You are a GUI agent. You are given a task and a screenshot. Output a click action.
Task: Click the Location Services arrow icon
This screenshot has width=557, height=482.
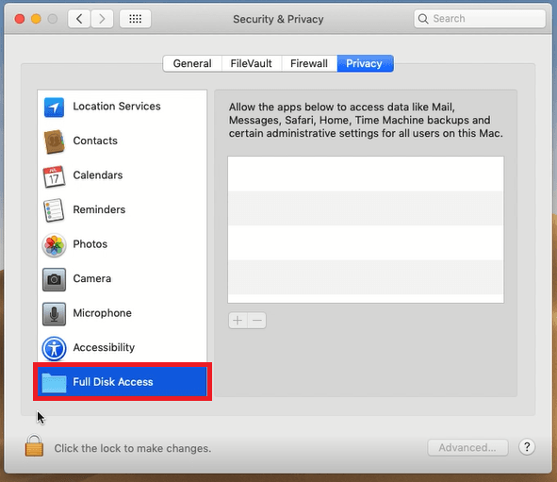point(54,107)
